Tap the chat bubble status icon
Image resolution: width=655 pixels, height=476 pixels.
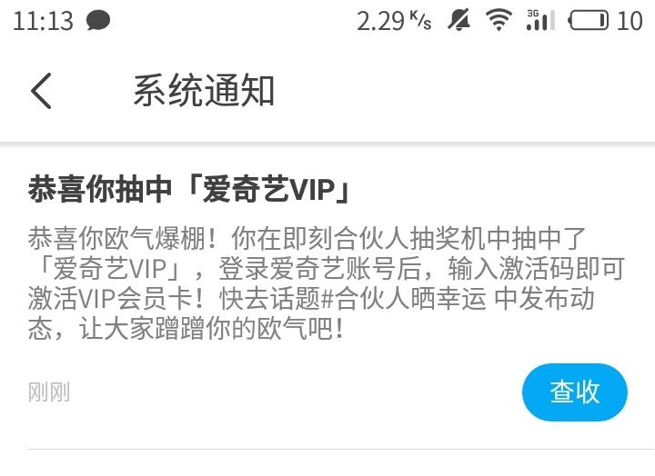98,21
